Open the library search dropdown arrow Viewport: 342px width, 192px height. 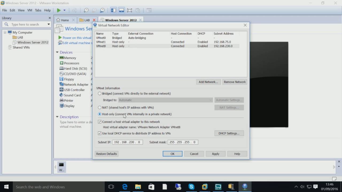(x=49, y=24)
